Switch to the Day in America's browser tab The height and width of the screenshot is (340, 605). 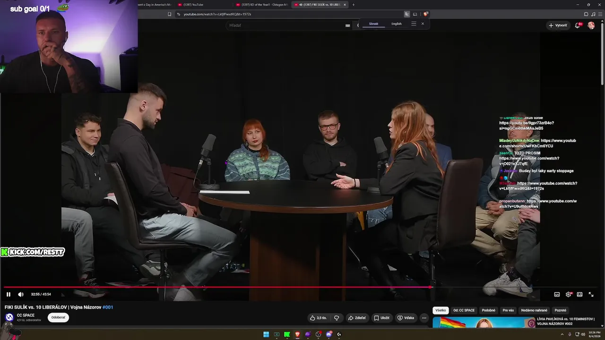(156, 5)
